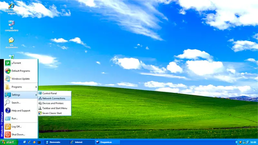Open the Internet Explorer desktop shortcut
The width and height of the screenshot is (258, 145).
coord(11,9)
